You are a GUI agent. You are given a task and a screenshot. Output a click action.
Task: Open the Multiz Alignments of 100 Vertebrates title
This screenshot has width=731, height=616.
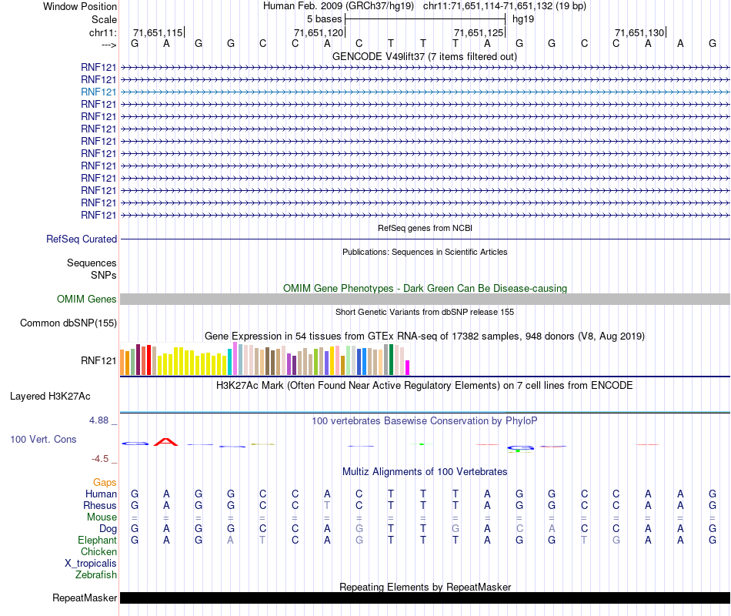point(424,471)
